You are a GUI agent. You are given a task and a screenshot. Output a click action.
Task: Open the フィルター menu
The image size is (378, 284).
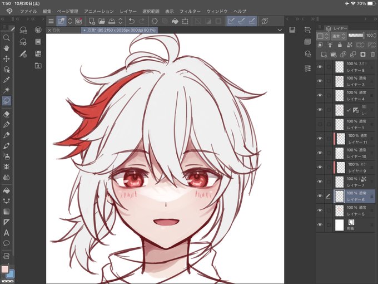tap(190, 11)
